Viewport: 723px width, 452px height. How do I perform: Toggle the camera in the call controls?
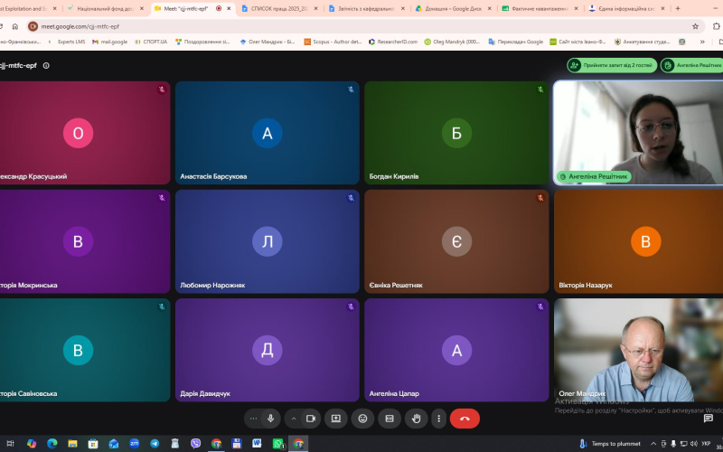tap(311, 419)
